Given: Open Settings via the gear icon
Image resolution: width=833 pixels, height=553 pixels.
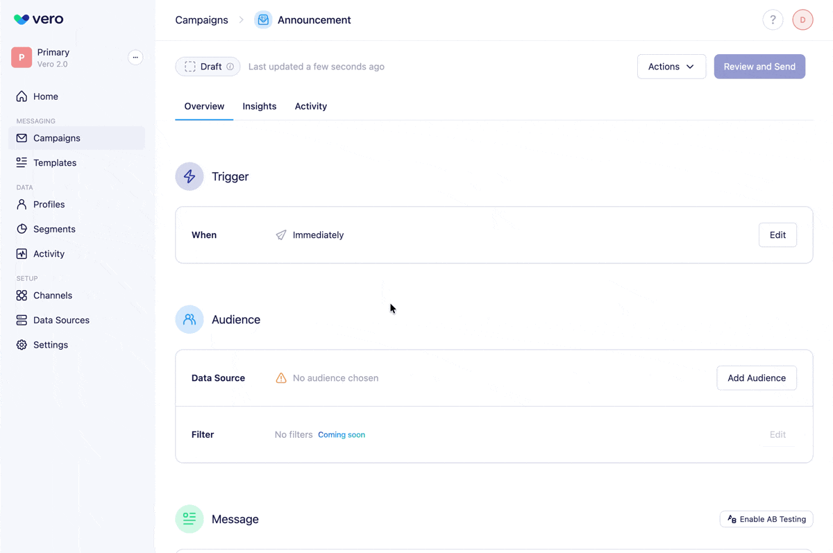Looking at the screenshot, I should click(22, 344).
